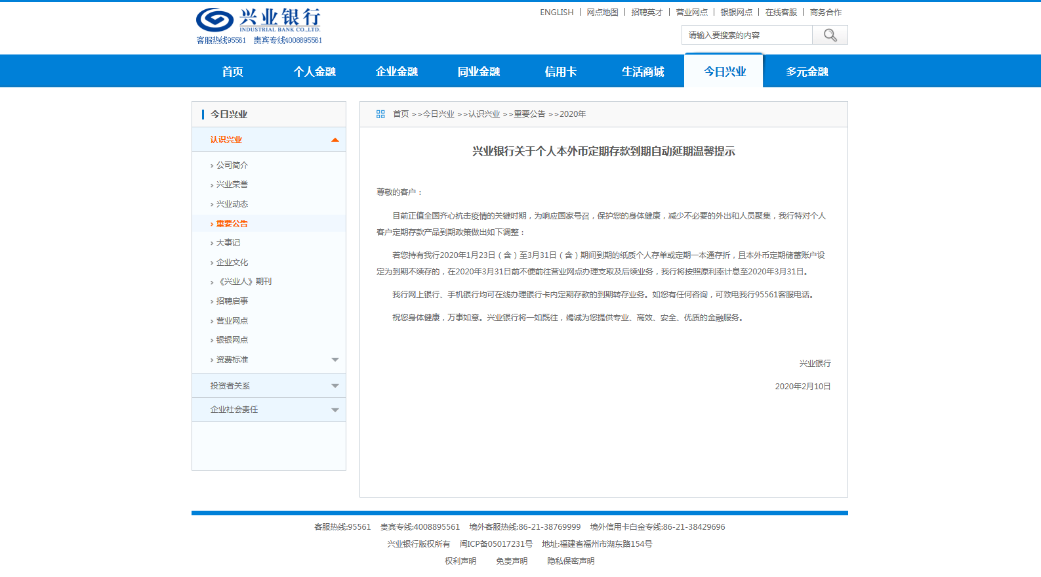Screen dimensions: 1041x577
Task: Click footer text 兴业银行版权所有
Action: tap(418, 544)
